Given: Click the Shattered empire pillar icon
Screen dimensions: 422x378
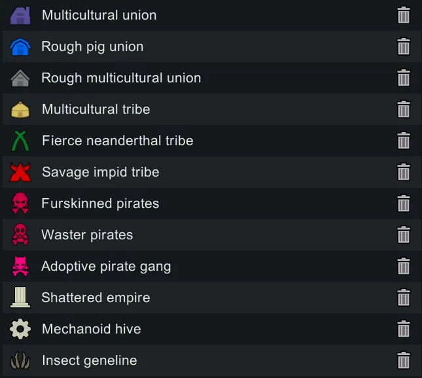Looking at the screenshot, I should point(20,298).
